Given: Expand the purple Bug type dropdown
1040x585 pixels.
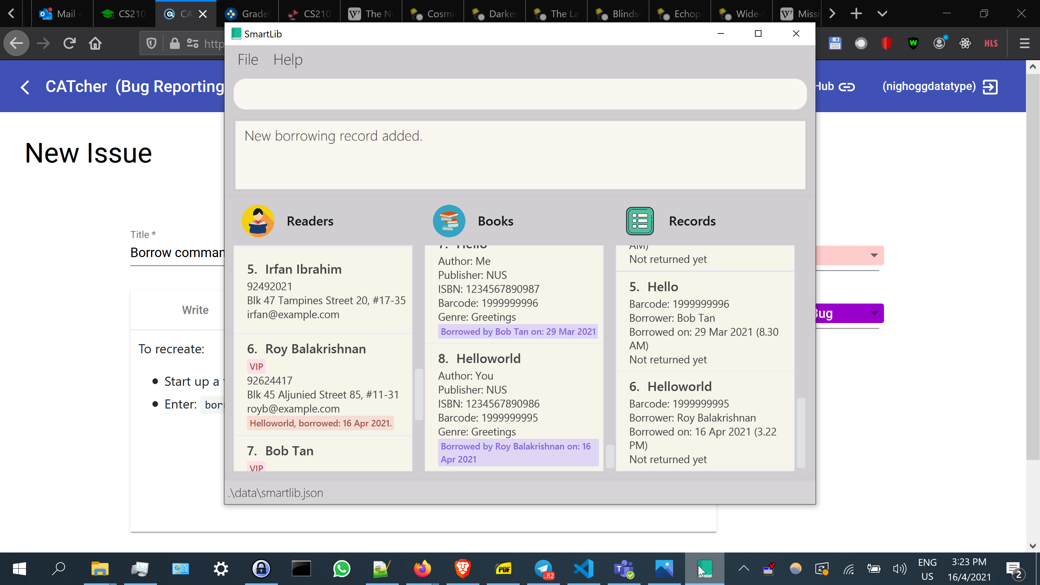Looking at the screenshot, I should 874,313.
